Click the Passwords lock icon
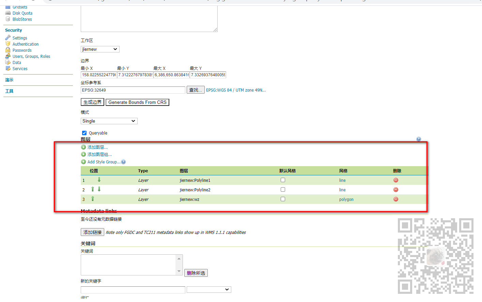The height and width of the screenshot is (302, 482). point(8,50)
